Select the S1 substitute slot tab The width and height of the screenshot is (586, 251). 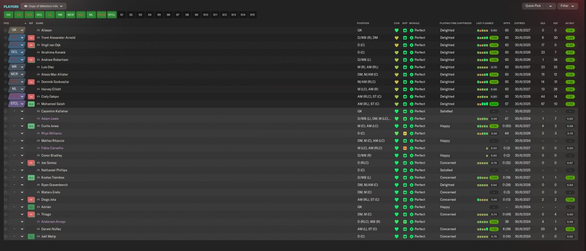coord(122,15)
